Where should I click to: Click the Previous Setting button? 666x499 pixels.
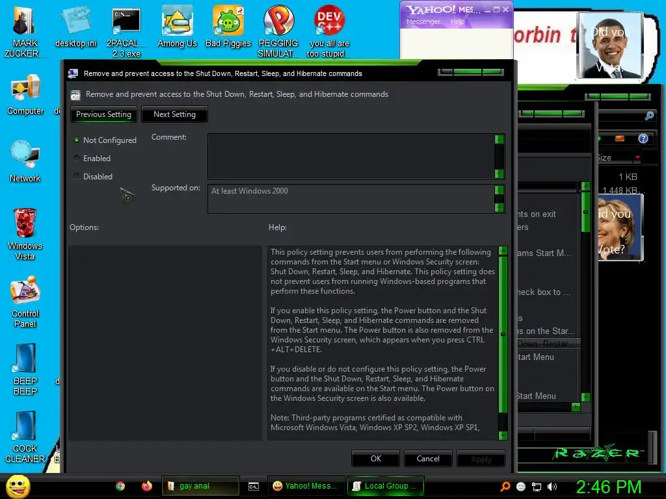[103, 114]
